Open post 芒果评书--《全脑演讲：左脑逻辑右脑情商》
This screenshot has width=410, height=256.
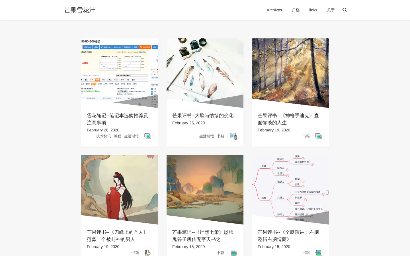point(288,236)
